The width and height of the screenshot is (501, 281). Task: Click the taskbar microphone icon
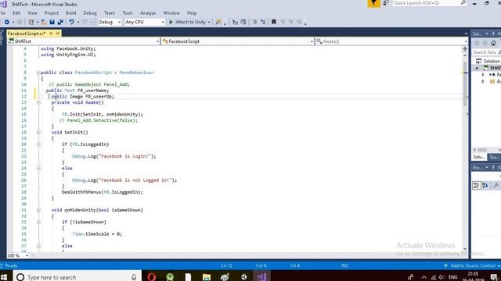[134, 277]
